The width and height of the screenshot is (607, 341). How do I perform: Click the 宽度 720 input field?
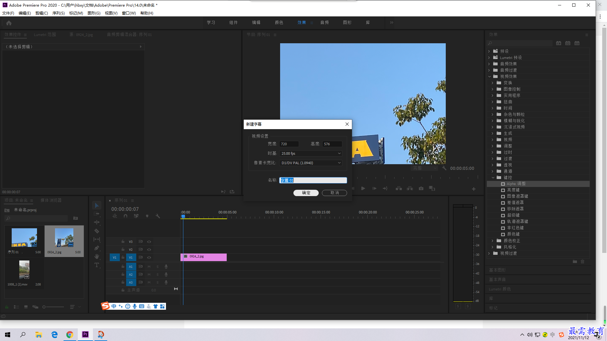click(289, 144)
